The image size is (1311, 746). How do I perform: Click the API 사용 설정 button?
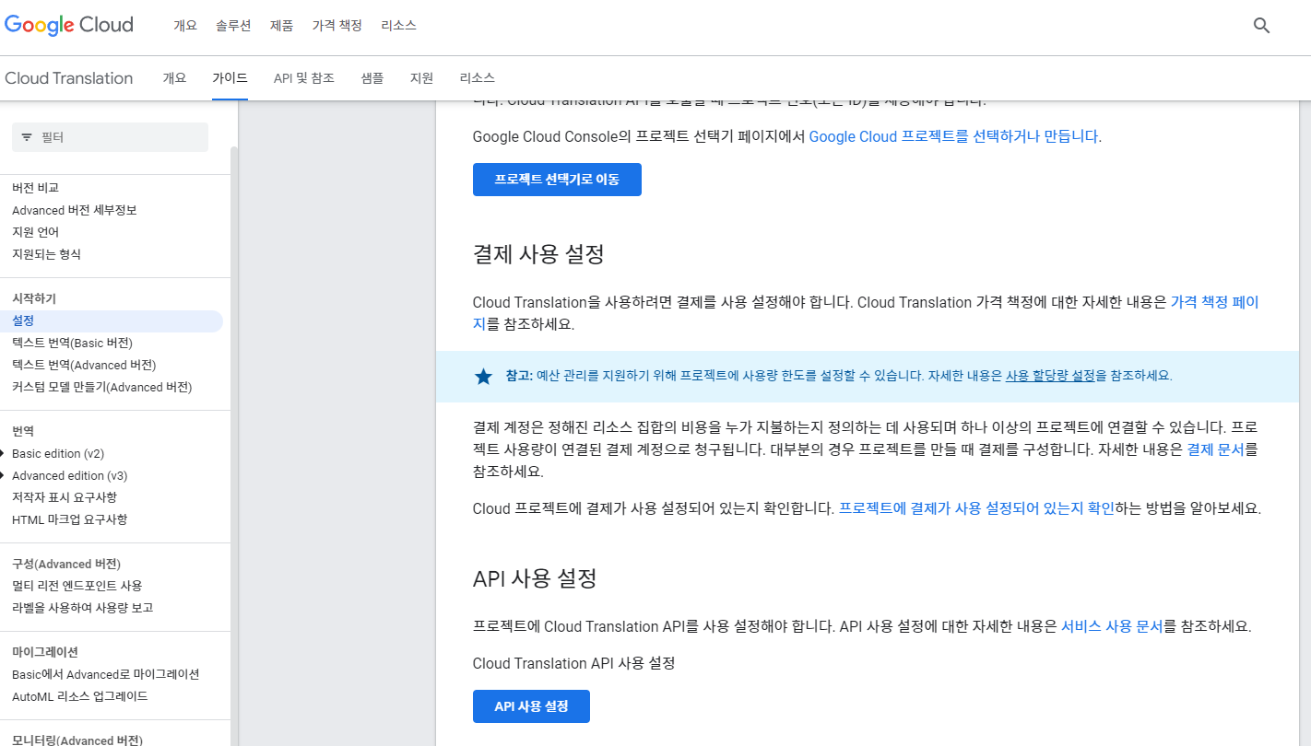531,706
